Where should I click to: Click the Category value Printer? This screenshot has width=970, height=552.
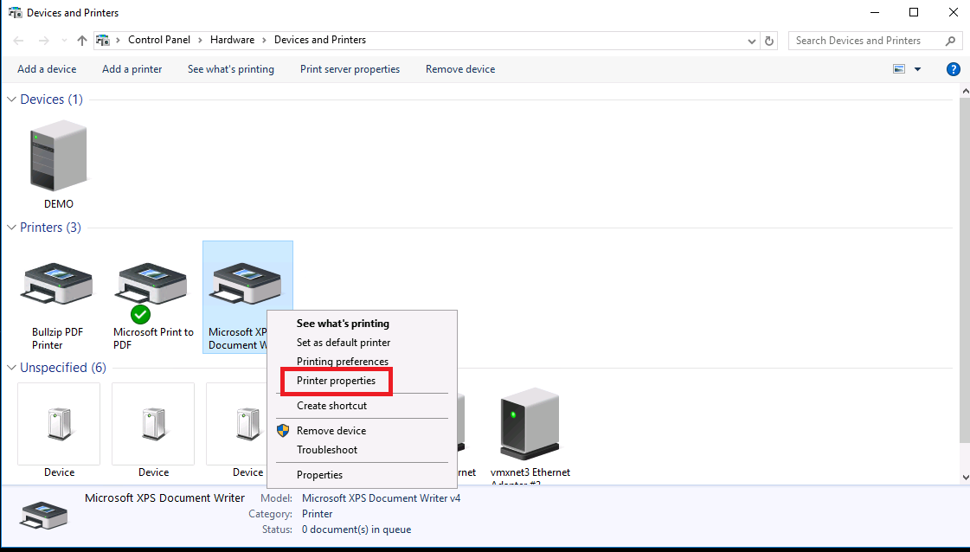click(x=317, y=514)
